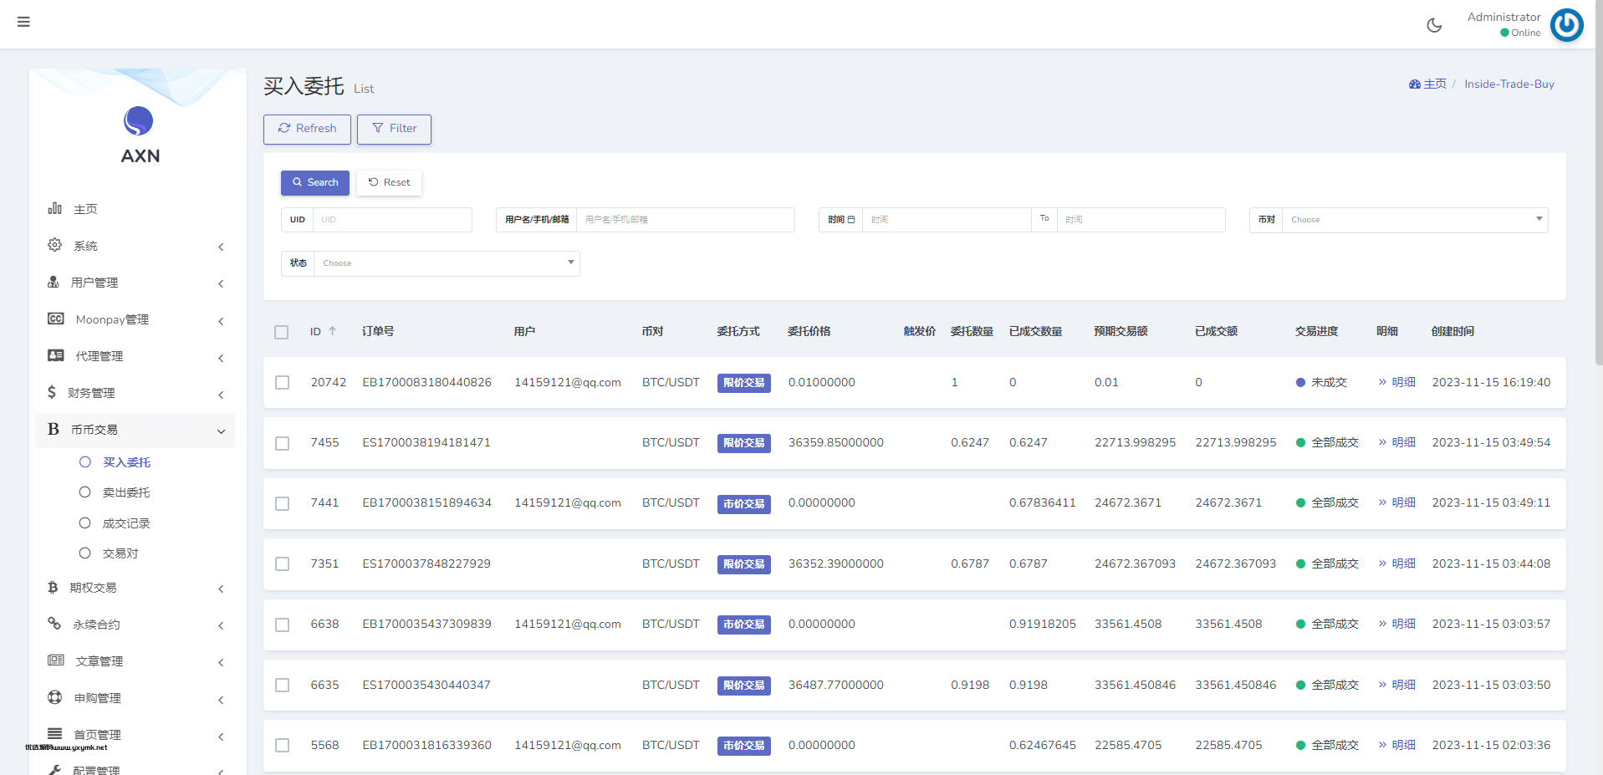Image resolution: width=1603 pixels, height=775 pixels.
Task: Open 成交记录 in the sidebar
Action: coord(126,523)
